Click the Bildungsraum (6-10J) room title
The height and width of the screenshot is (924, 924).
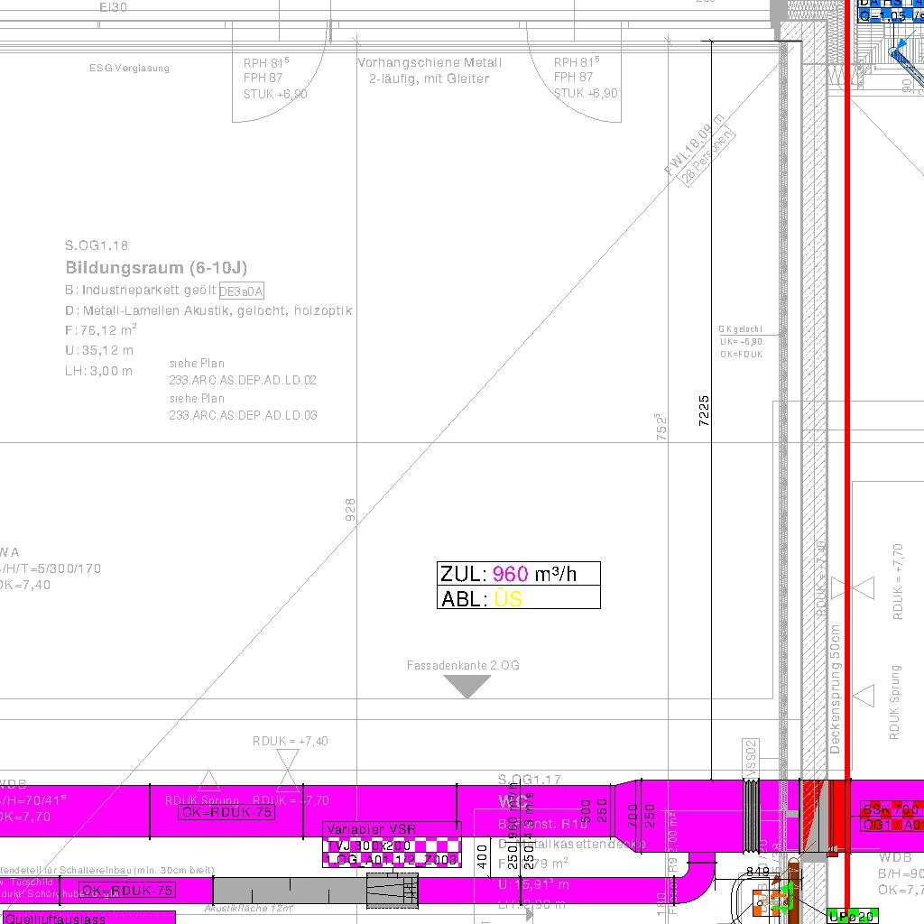156,267
